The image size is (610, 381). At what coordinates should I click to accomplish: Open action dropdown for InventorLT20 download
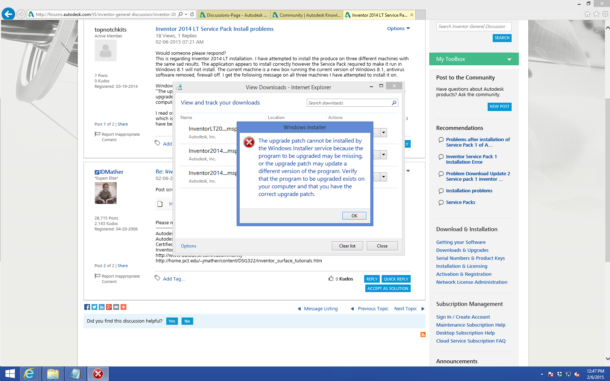click(383, 132)
